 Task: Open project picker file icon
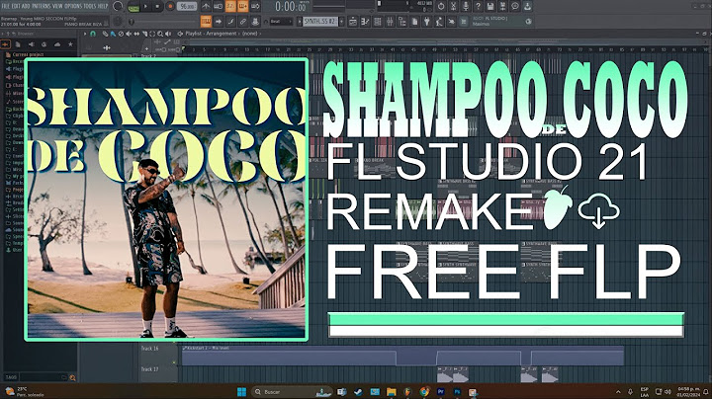click(x=414, y=22)
